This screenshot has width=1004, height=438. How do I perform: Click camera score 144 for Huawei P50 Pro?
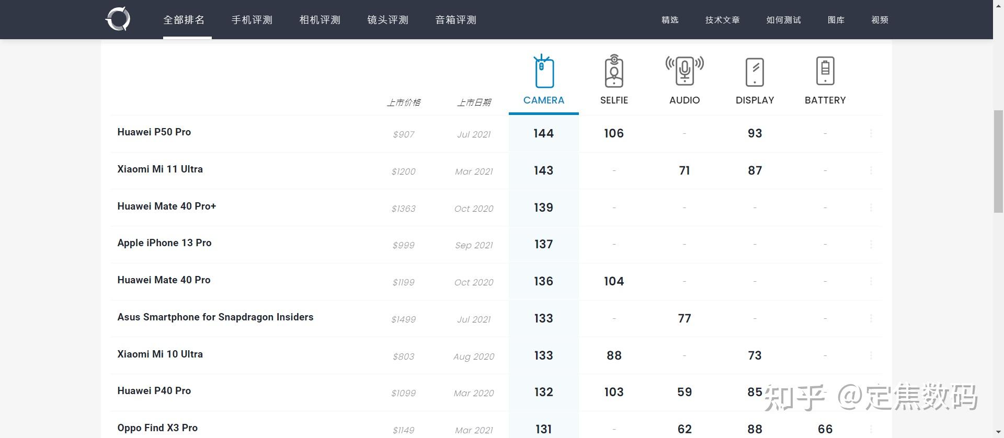point(544,134)
